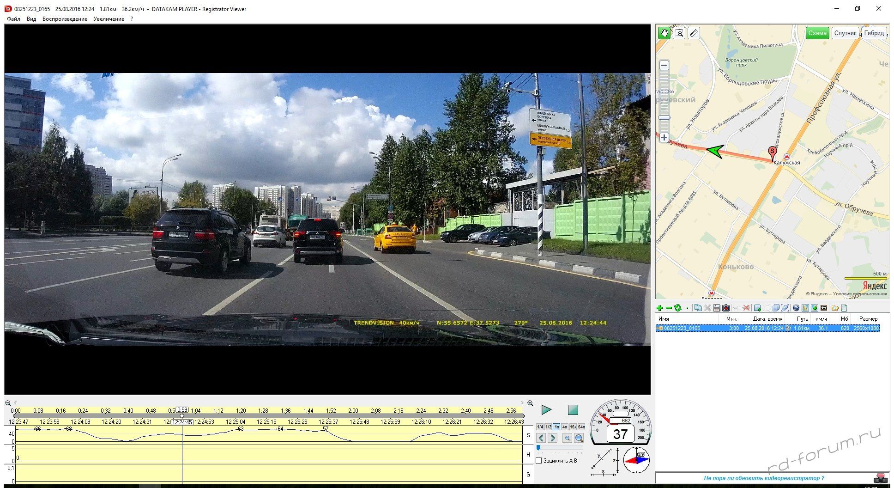Click the document list icon in toolbar
Image resolution: width=894 pixels, height=488 pixels.
(x=844, y=308)
